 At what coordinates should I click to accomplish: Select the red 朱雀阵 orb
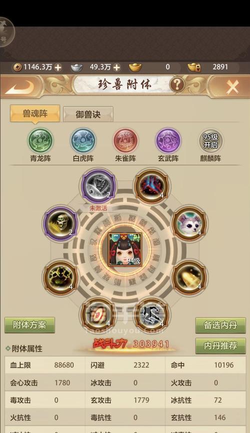click(x=125, y=141)
